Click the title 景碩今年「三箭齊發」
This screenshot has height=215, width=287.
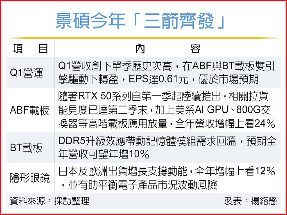pos(140,20)
